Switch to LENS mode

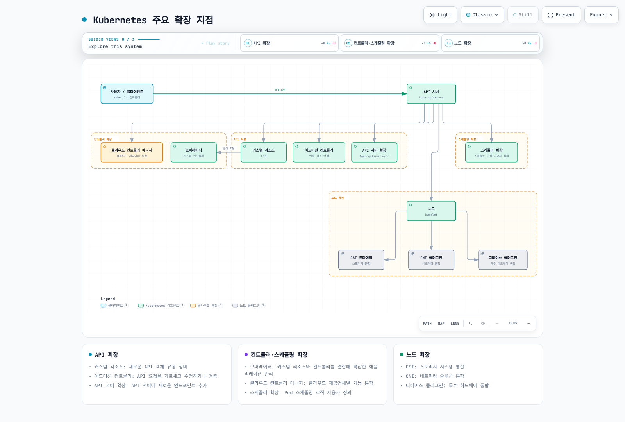point(455,324)
